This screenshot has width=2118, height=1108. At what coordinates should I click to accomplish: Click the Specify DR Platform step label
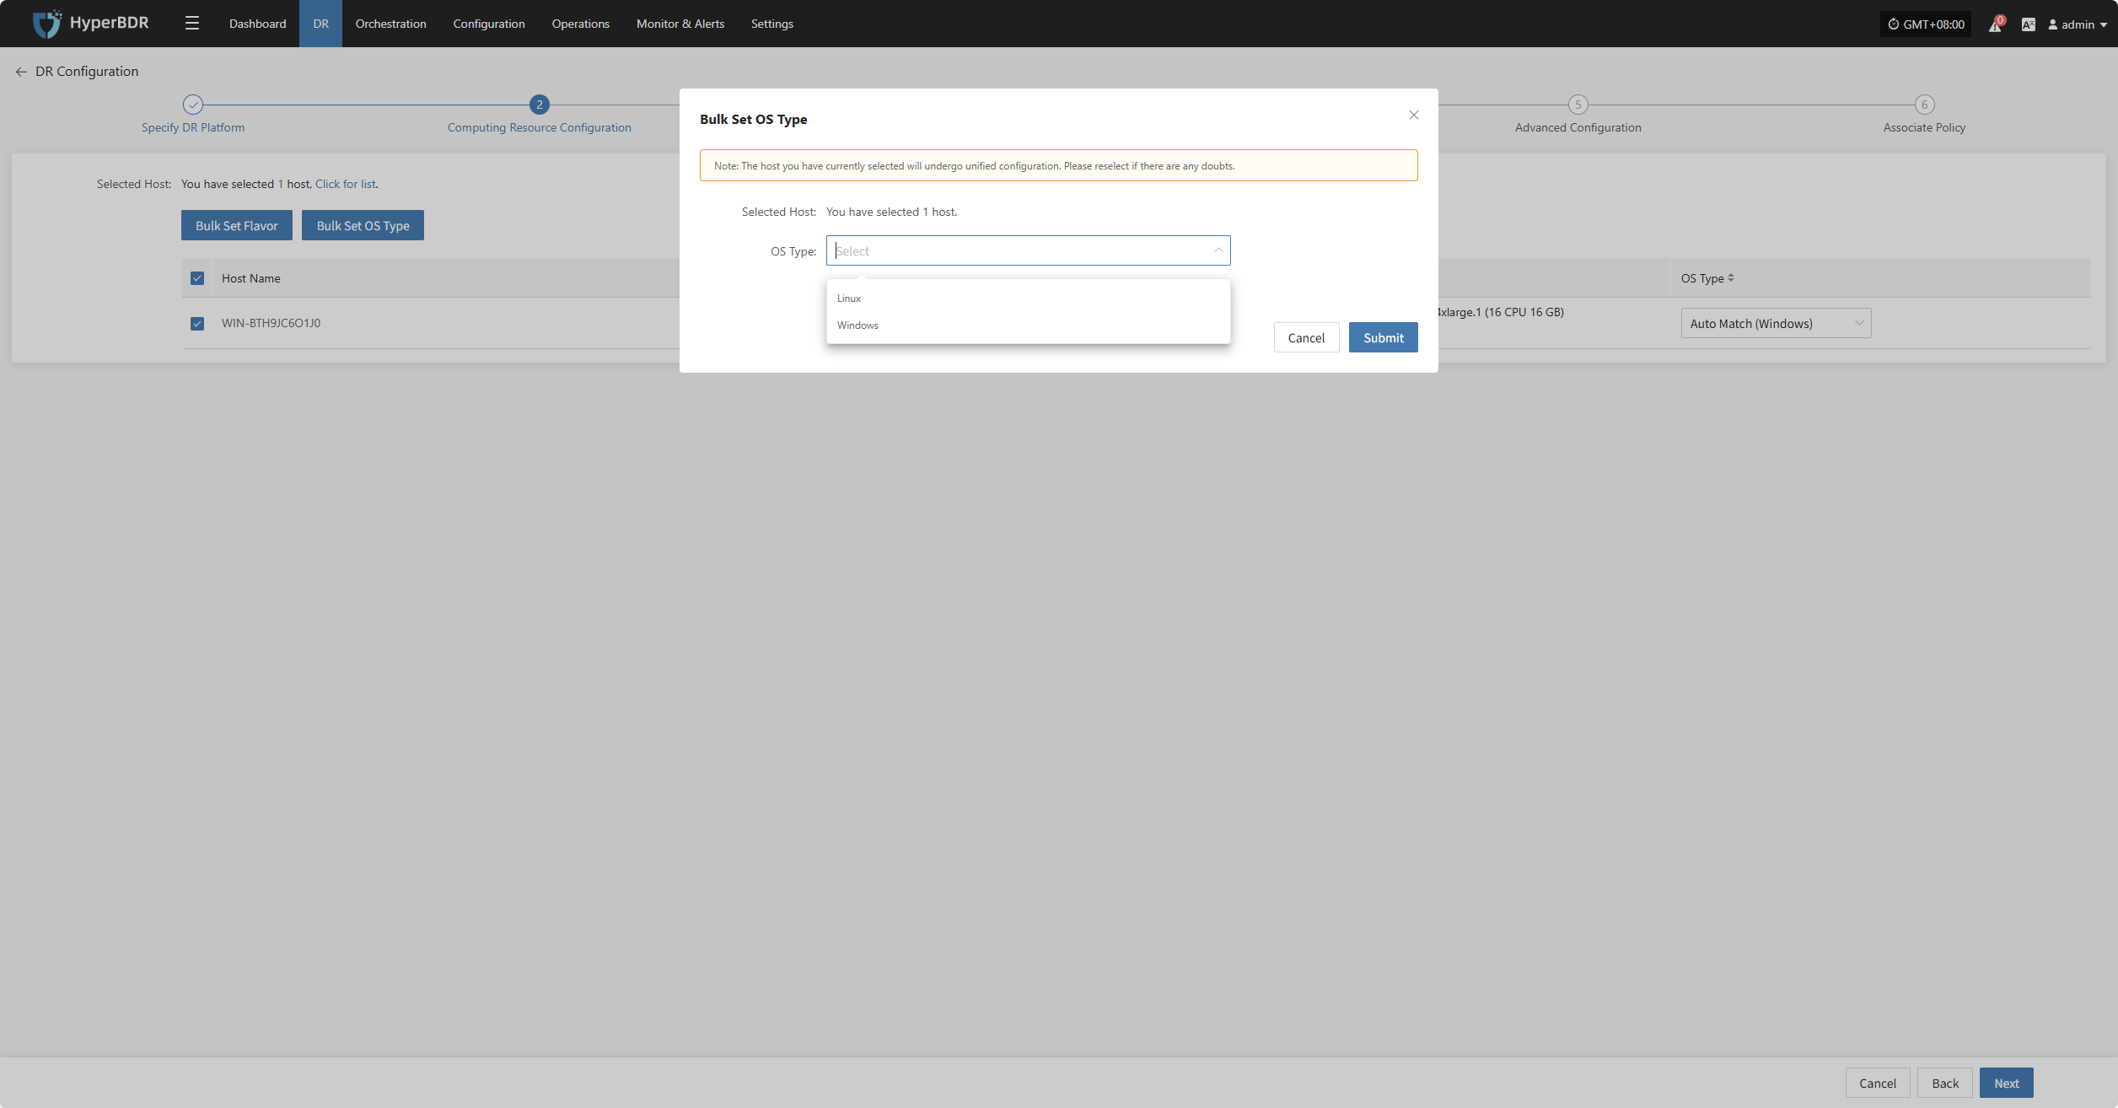pos(193,127)
